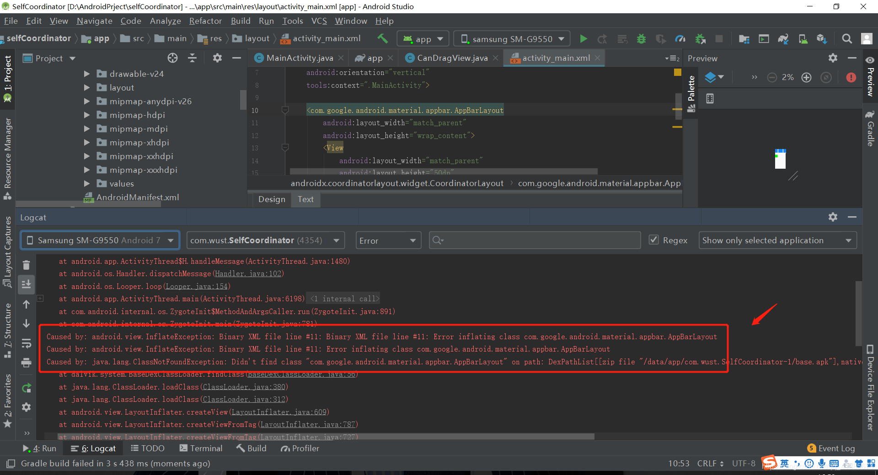The height and width of the screenshot is (475, 878).
Task: Sync project with Gradle files
Action: pos(783,39)
